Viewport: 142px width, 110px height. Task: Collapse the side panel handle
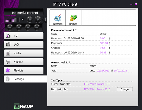[x=45, y=20]
